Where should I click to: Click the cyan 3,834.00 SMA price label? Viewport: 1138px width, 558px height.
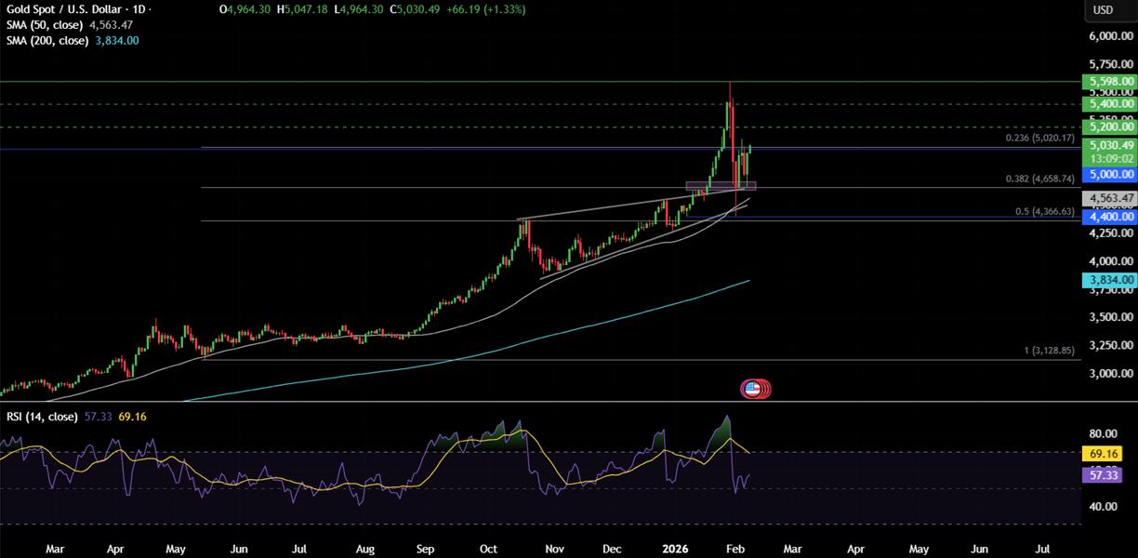click(1109, 279)
